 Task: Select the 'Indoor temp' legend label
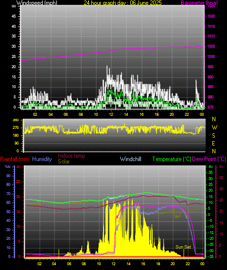coord(71,156)
